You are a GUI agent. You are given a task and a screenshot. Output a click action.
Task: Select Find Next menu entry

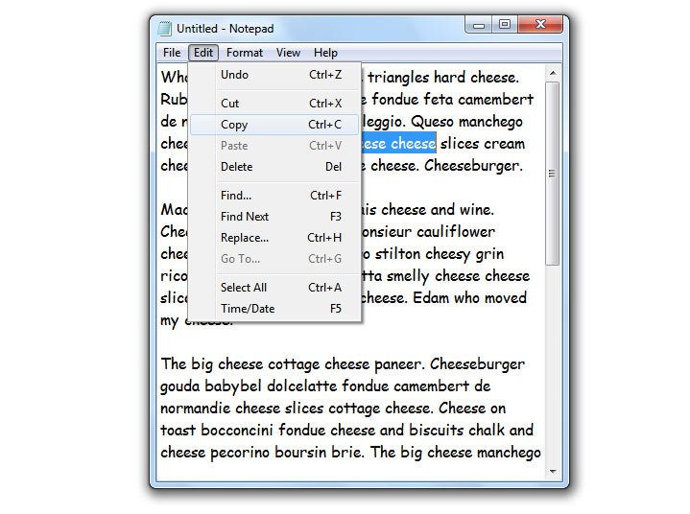[245, 217]
